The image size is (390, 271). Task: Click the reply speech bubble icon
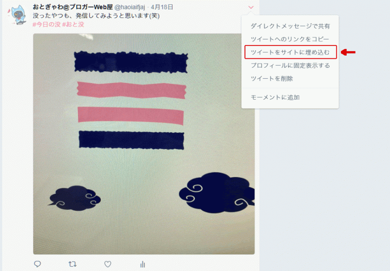(x=38, y=264)
